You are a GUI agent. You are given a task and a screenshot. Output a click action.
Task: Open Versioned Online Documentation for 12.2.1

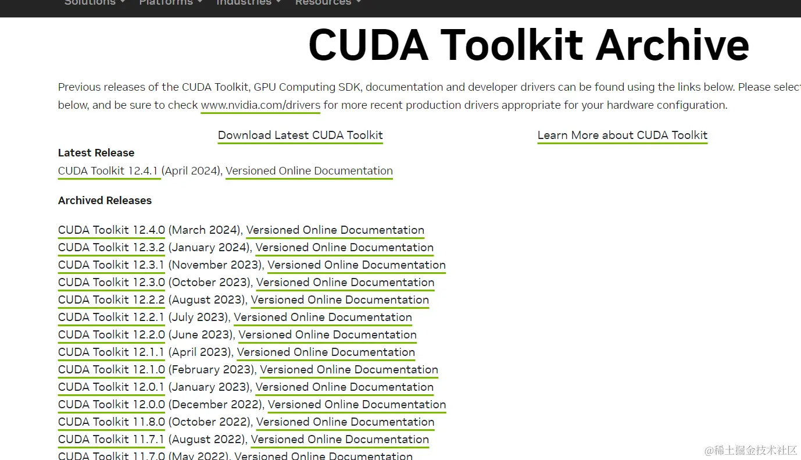323,318
